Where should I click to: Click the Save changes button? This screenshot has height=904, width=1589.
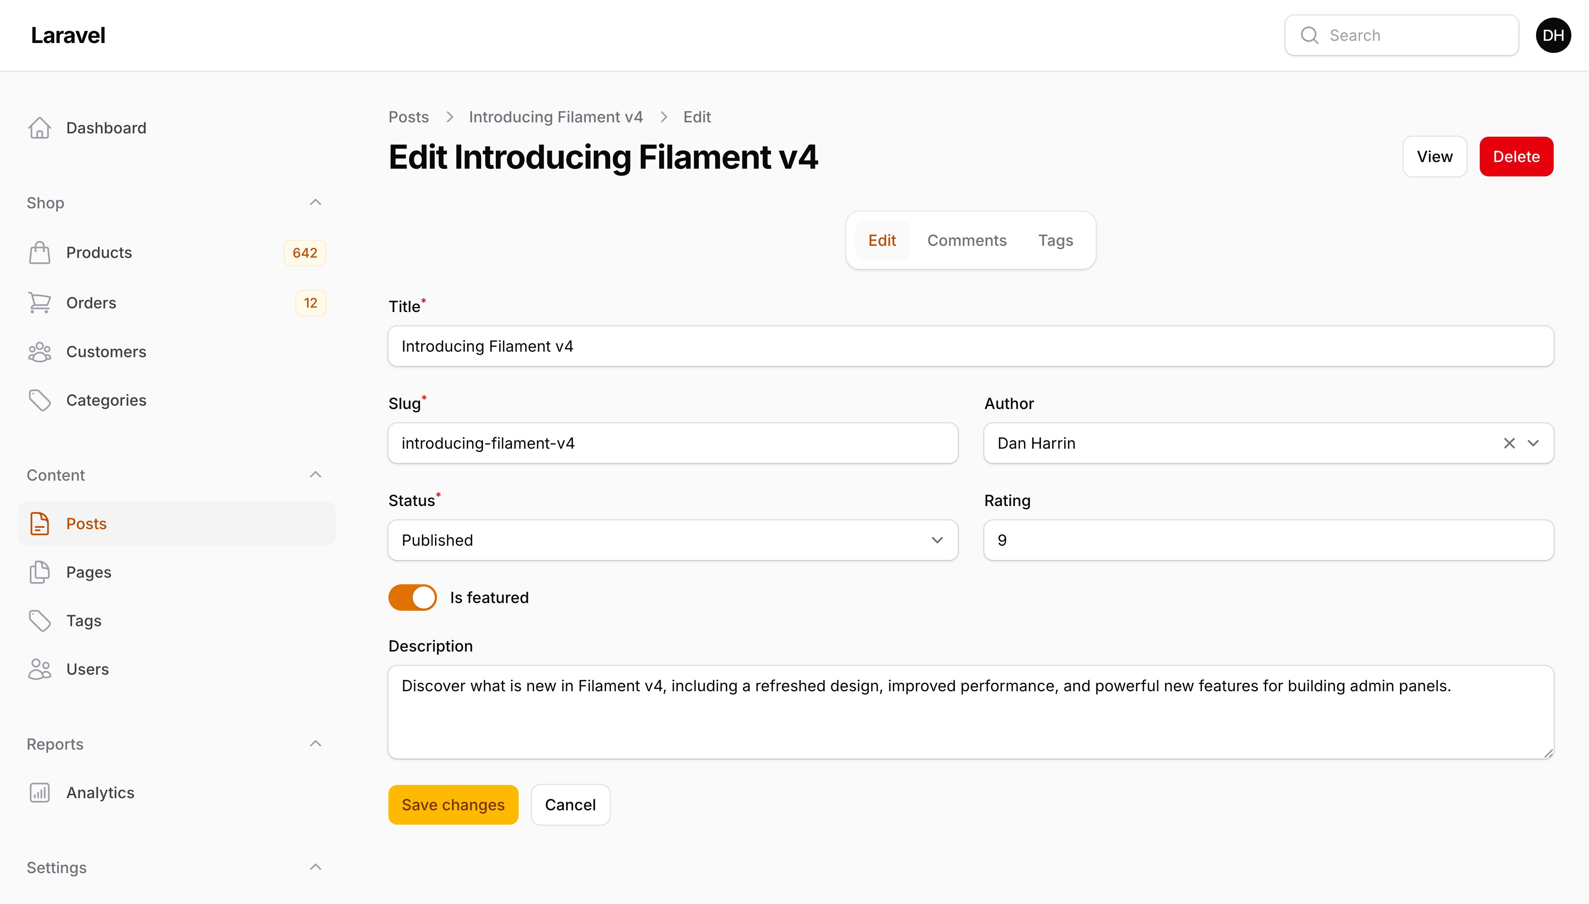tap(453, 805)
